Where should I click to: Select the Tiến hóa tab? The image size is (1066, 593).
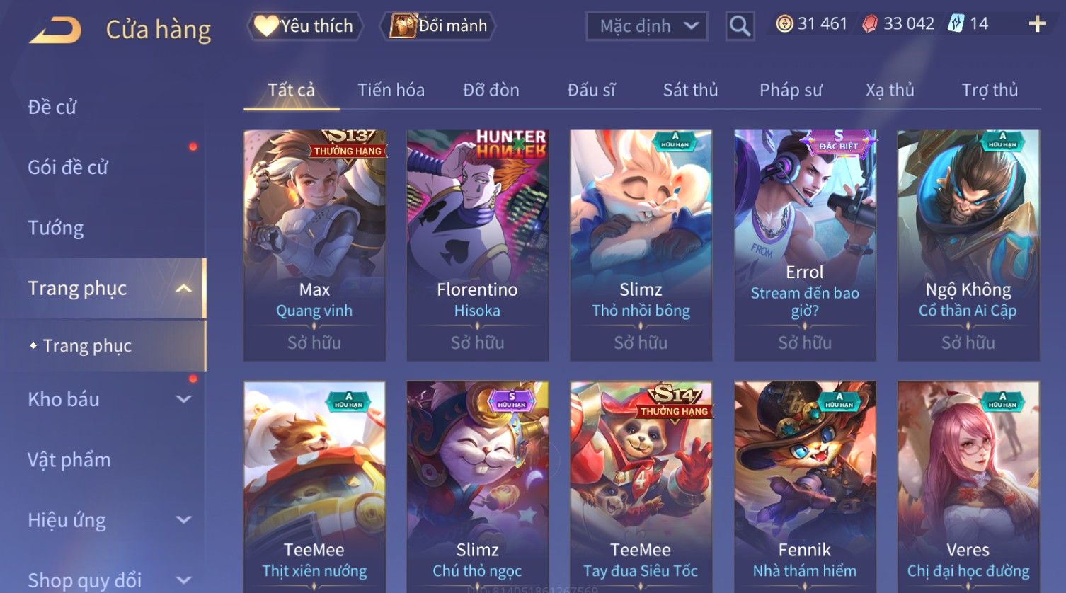pyautogui.click(x=391, y=90)
